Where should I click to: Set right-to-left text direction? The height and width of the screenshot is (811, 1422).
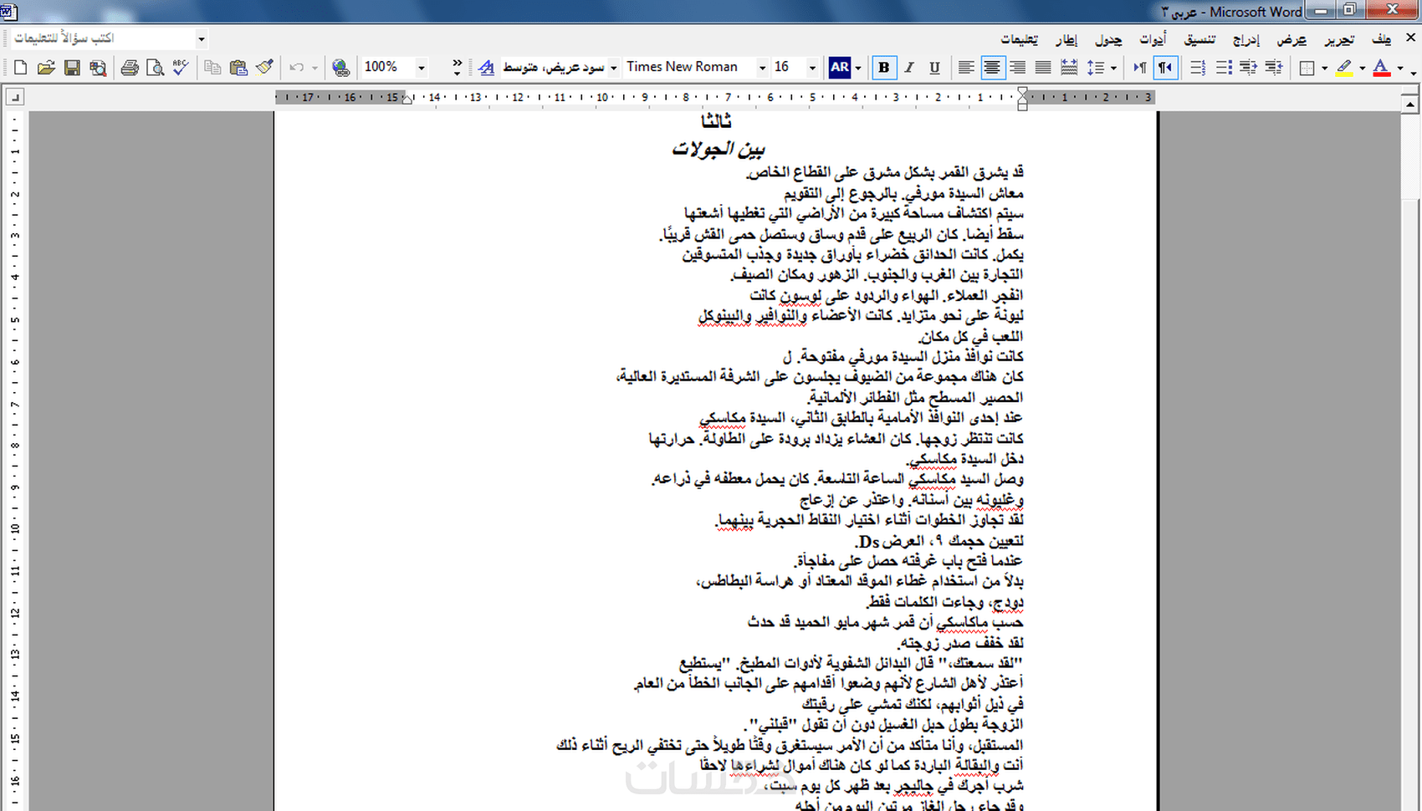pos(1165,68)
